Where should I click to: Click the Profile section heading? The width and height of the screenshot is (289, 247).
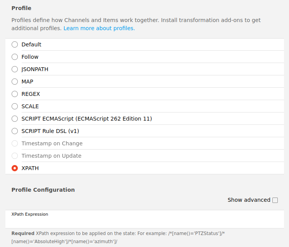coord(21,8)
